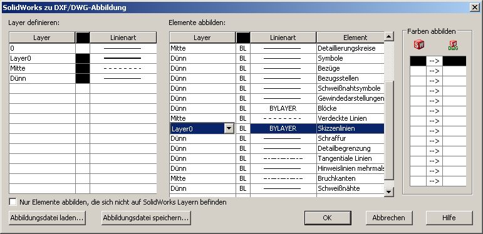The width and height of the screenshot is (483, 234).
Task: Click the scroll up arrow of elements list
Action: coord(390,36)
